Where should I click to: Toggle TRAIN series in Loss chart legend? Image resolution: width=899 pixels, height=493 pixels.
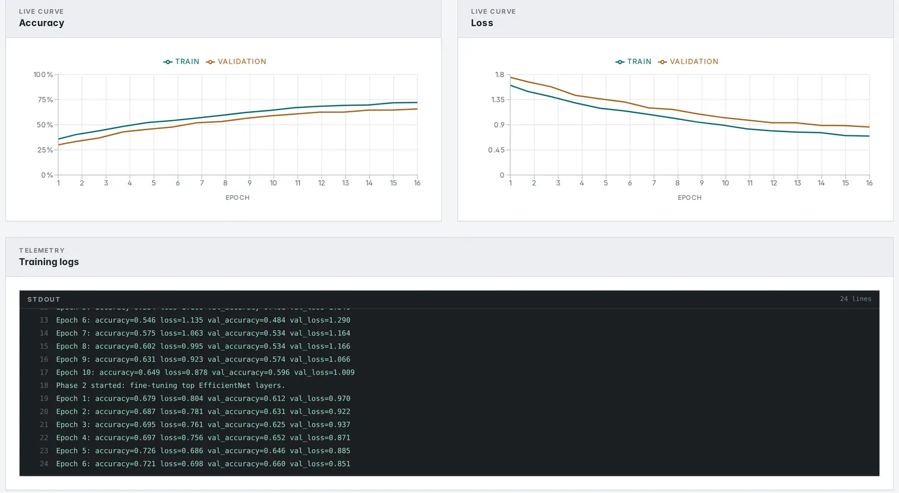point(633,62)
